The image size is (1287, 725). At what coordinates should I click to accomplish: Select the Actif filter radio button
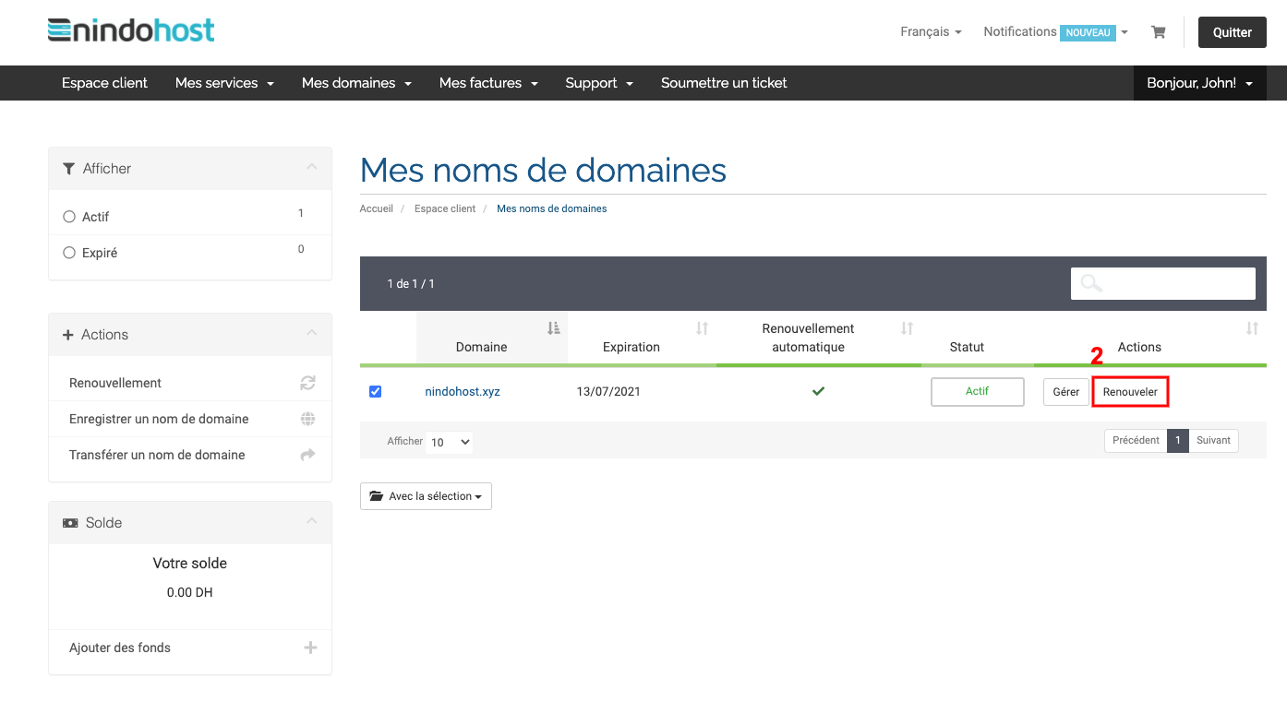(69, 217)
